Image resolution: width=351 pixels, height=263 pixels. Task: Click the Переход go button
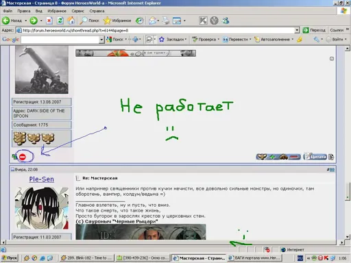(314, 30)
